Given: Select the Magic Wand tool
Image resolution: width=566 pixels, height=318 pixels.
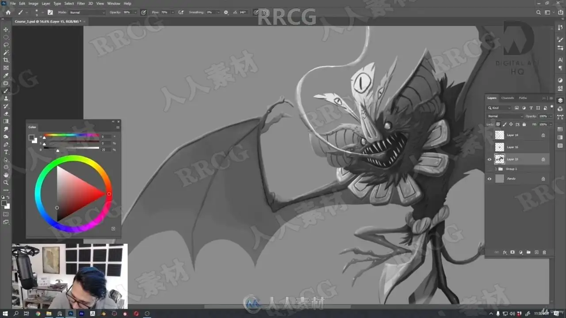Looking at the screenshot, I should 6,53.
